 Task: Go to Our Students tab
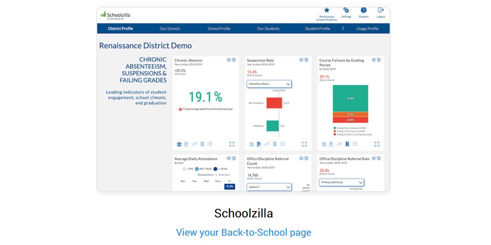coord(268,28)
